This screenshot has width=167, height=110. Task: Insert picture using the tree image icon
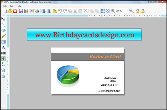(3, 59)
